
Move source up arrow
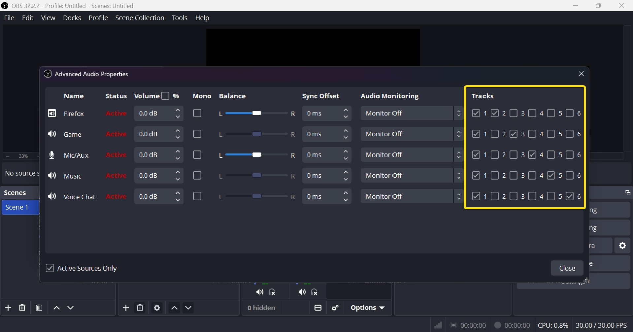175,308
